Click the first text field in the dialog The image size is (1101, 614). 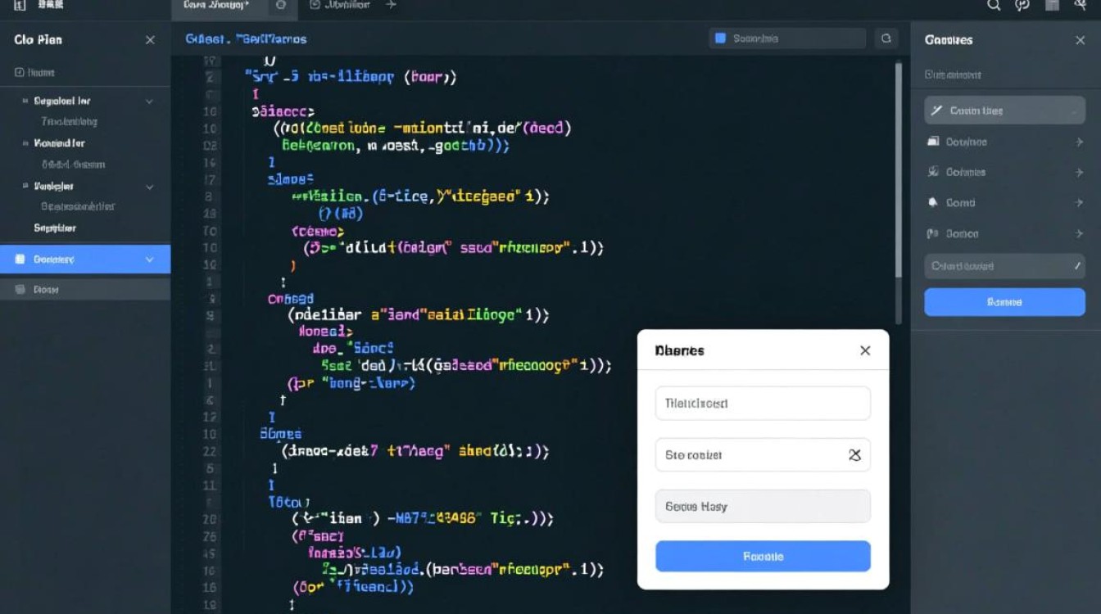coord(763,404)
